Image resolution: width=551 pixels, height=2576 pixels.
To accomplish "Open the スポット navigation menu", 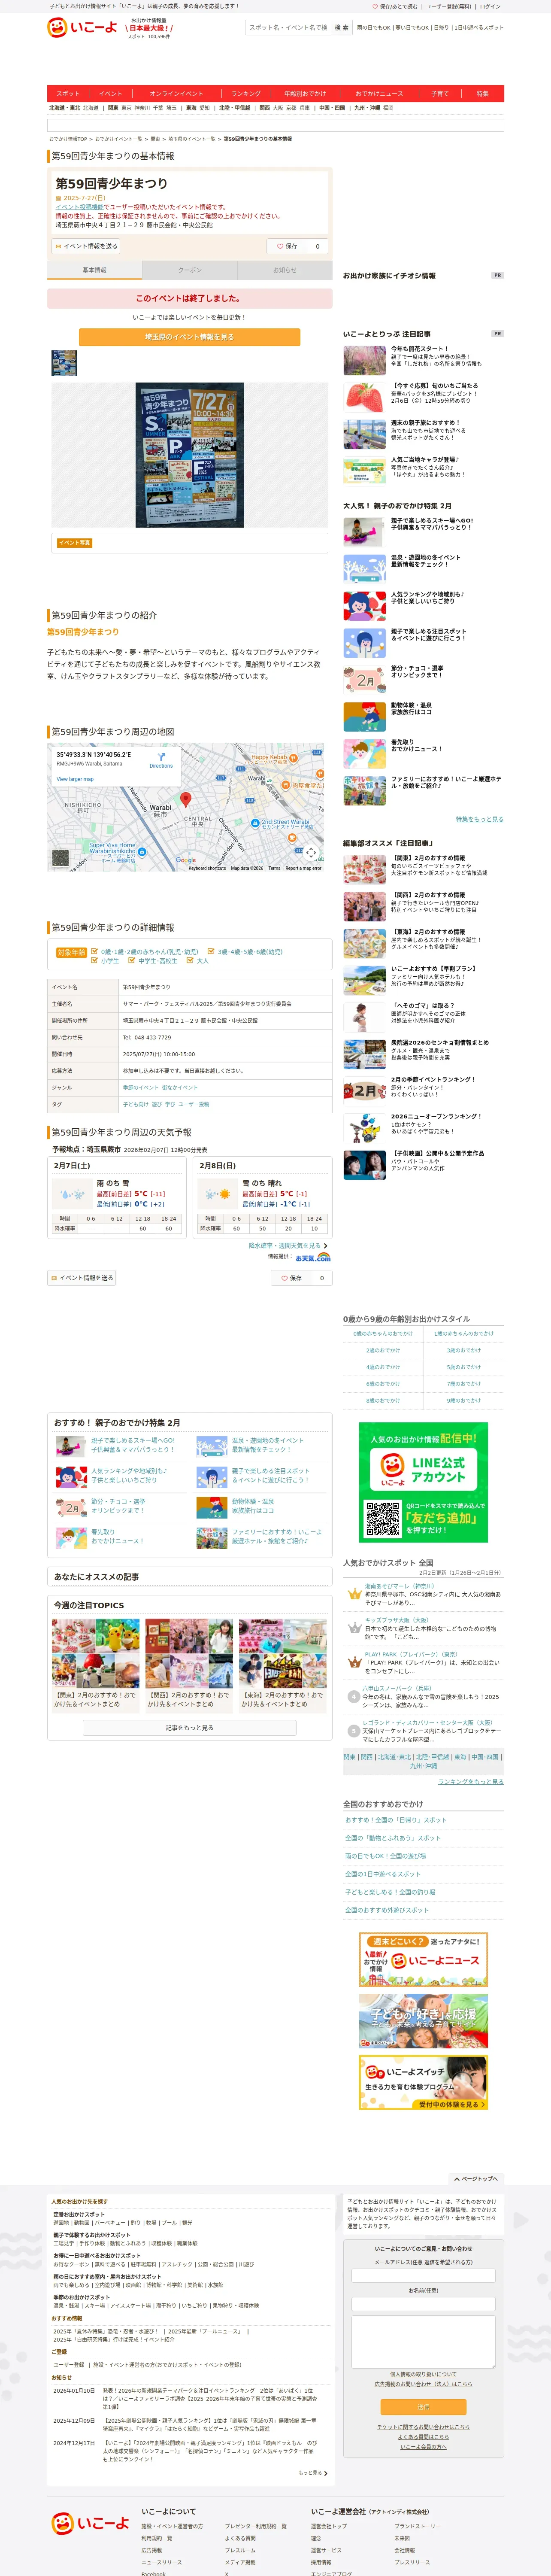I will 68,93.
